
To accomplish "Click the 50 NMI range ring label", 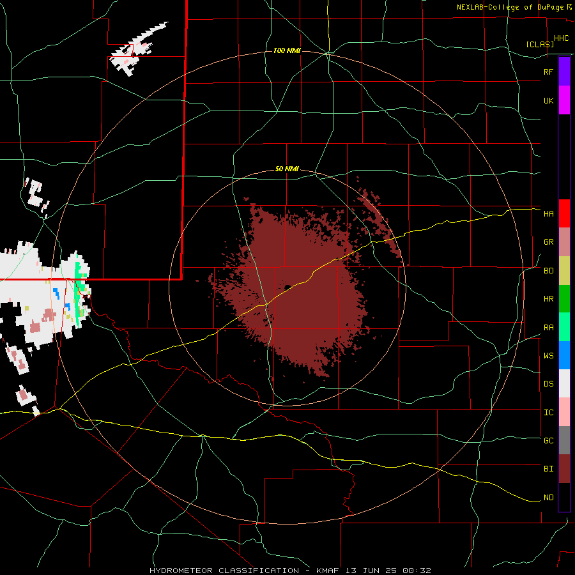I will 287,169.
